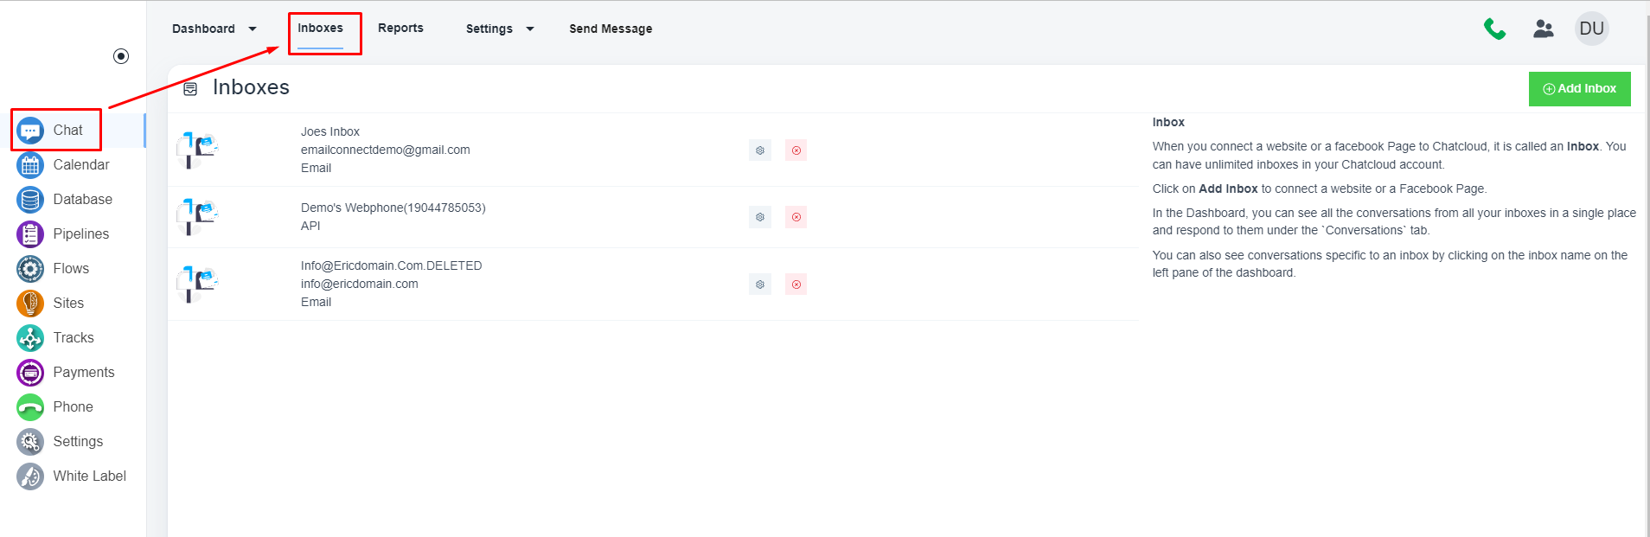Click the Joes Inbox mailbox thumbnail

[198, 150]
